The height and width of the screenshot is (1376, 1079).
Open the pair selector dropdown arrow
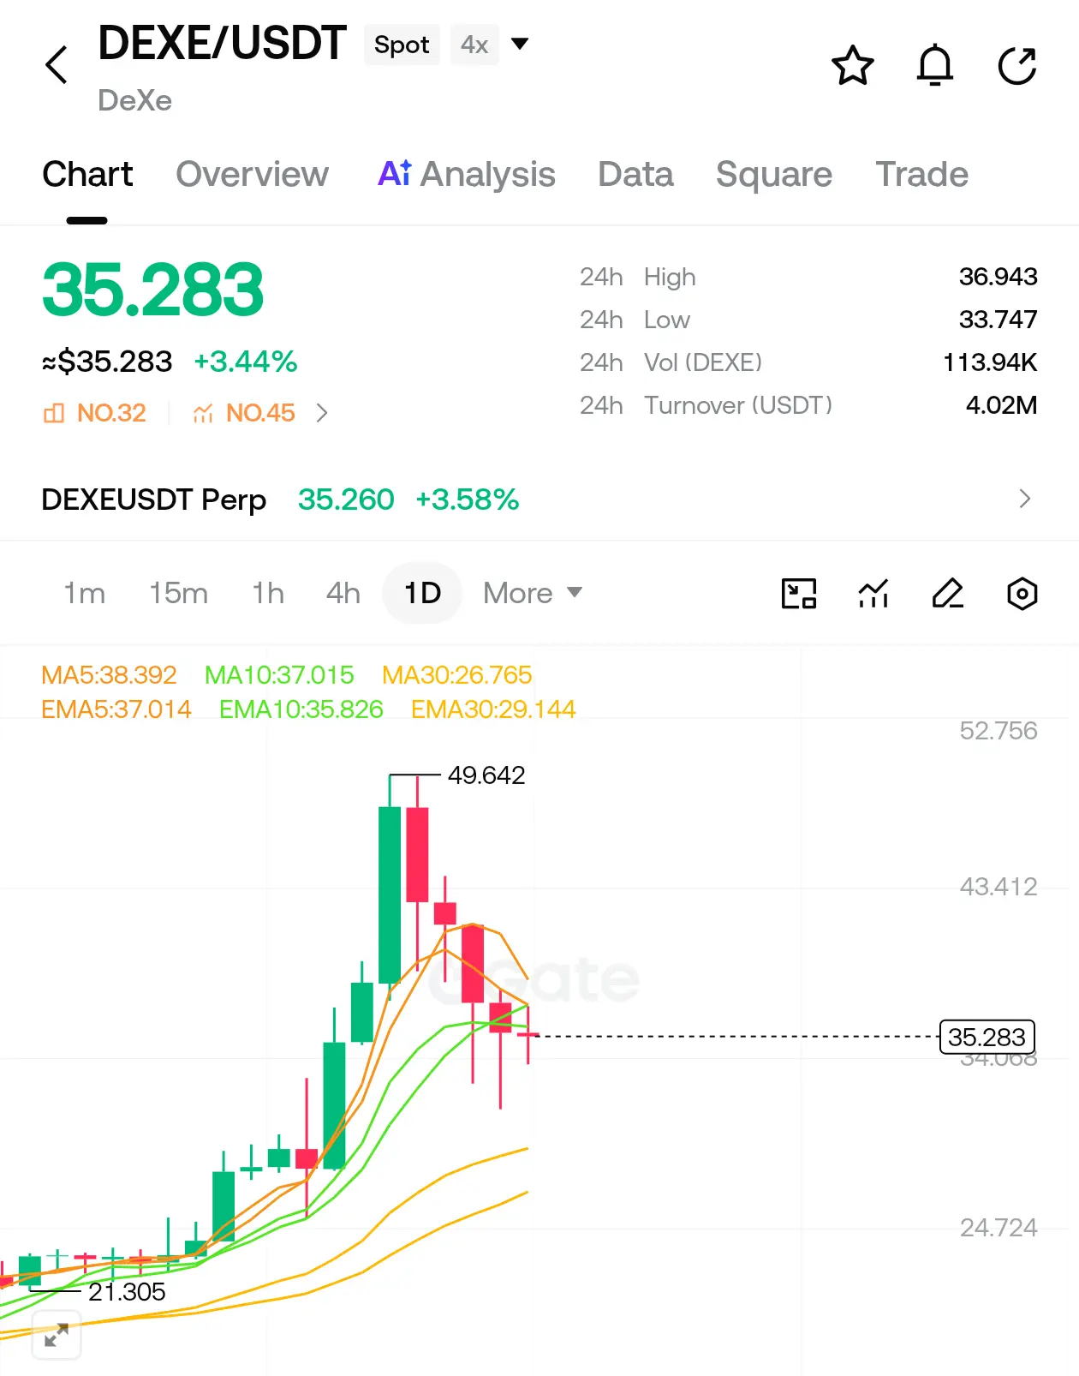click(x=520, y=44)
